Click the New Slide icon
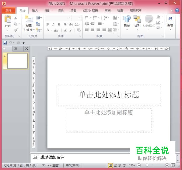This screenshot has width=182, height=170. pos(29,19)
